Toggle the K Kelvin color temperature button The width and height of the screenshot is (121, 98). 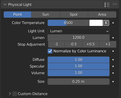pos(106,23)
